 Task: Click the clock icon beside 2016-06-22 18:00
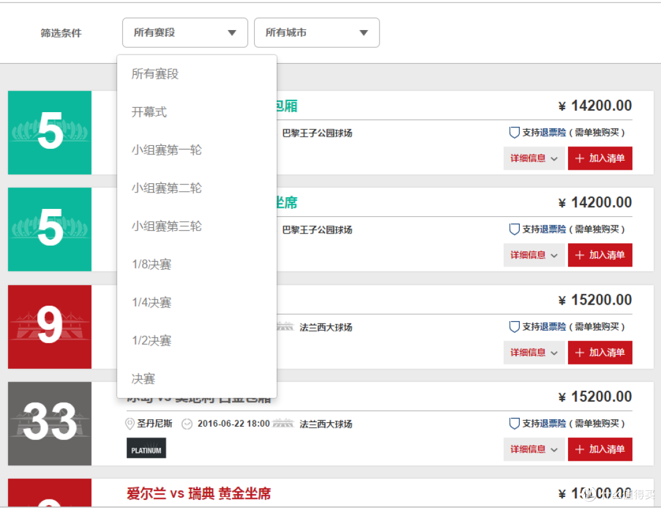(x=187, y=424)
